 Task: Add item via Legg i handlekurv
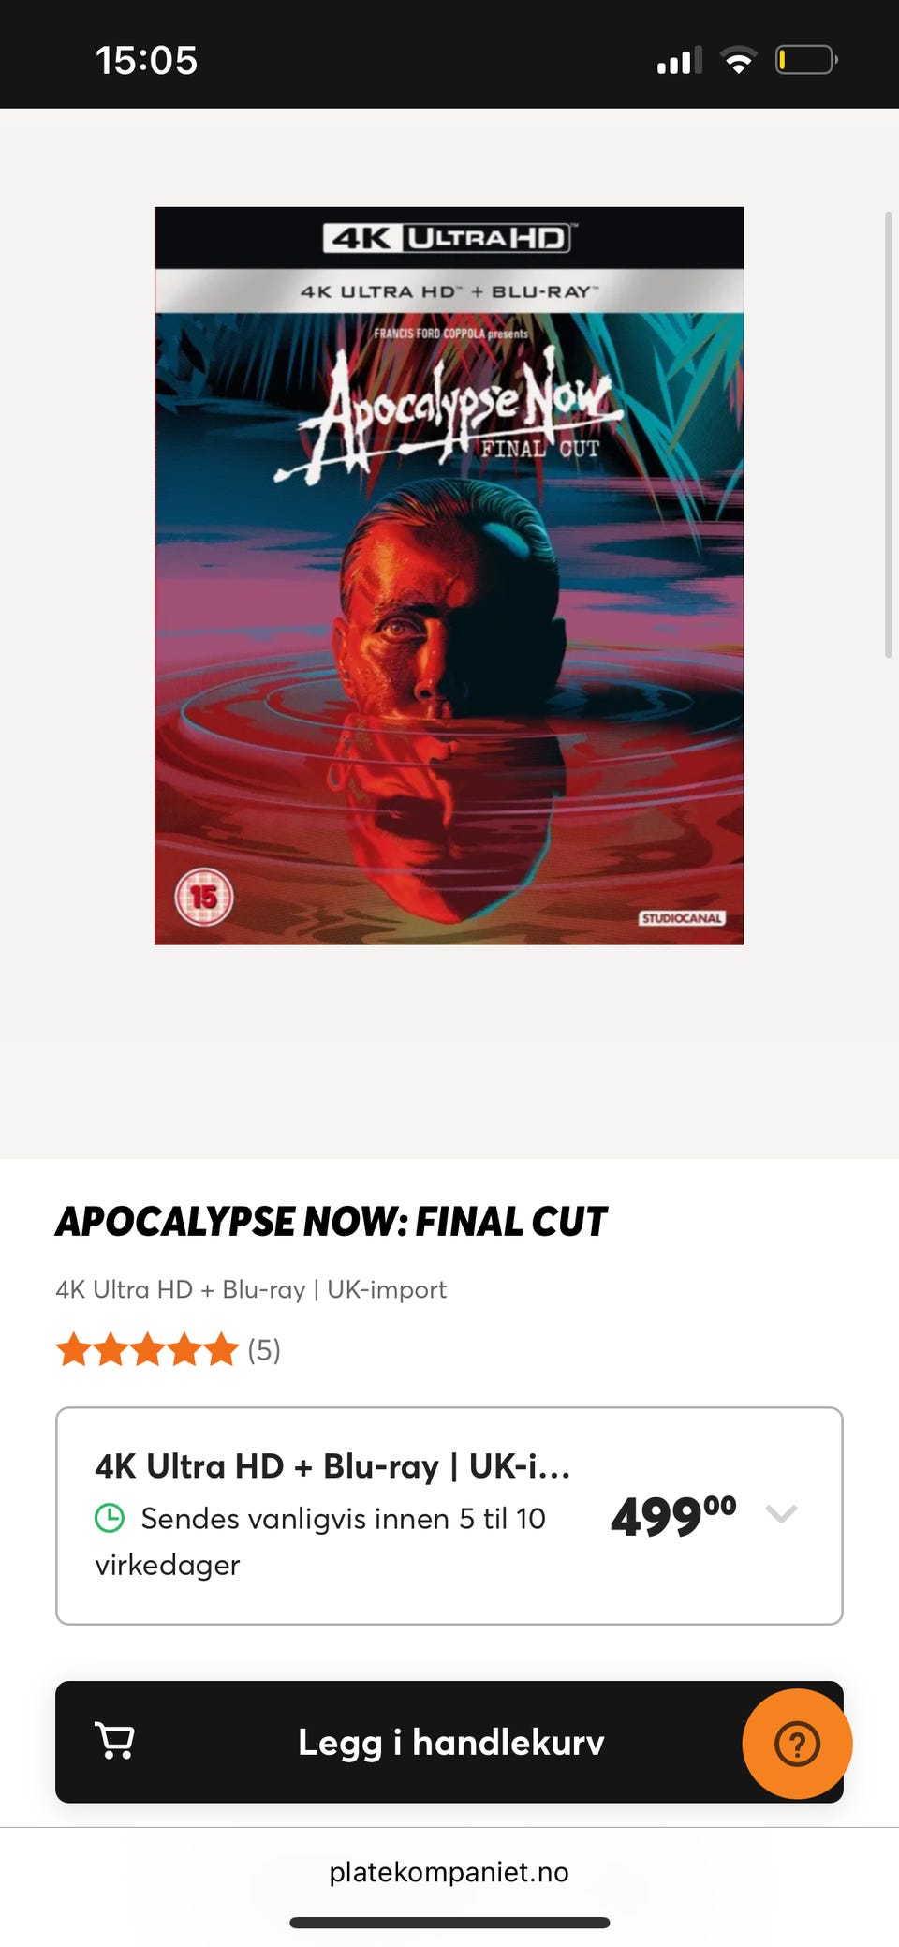tap(449, 1742)
